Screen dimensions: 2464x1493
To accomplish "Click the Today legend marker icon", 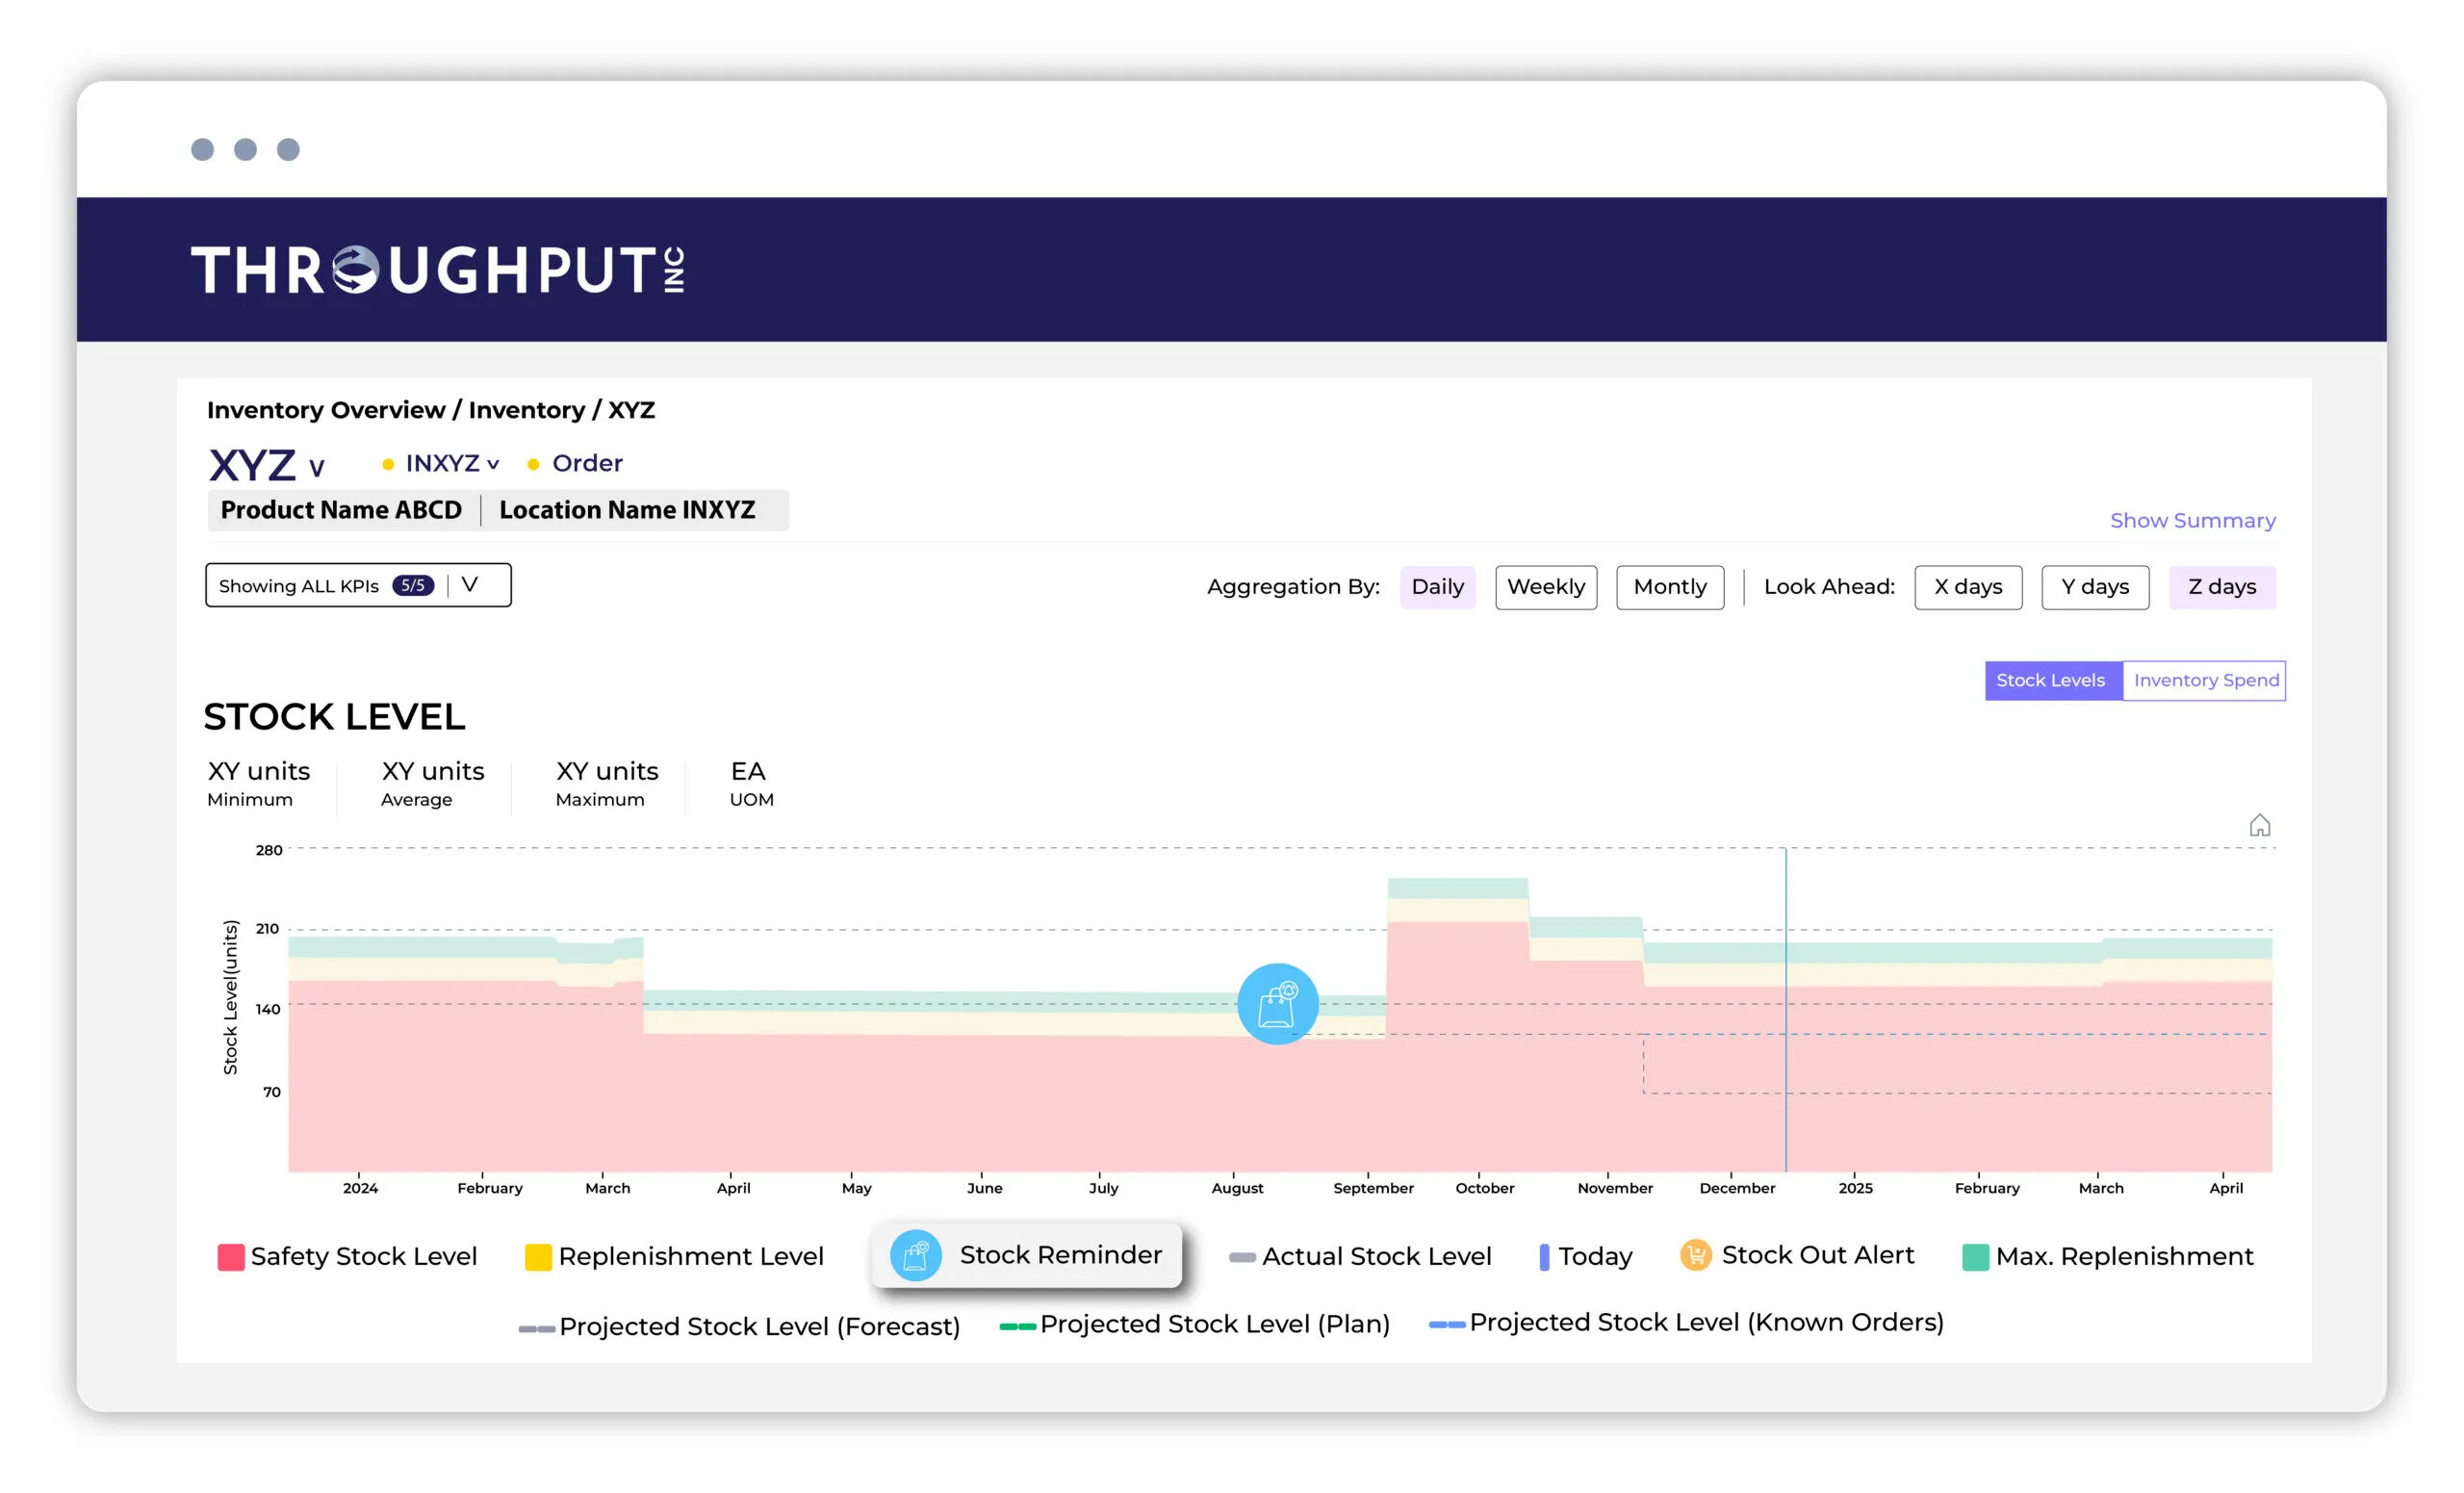I will point(1543,1257).
